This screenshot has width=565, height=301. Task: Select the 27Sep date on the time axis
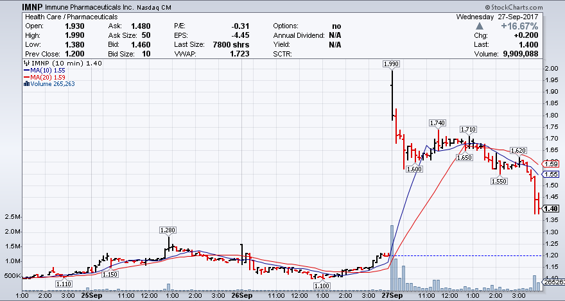[x=391, y=296]
